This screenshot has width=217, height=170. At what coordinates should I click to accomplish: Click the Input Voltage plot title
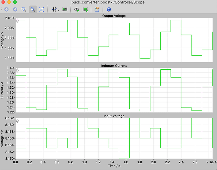coord(114,116)
